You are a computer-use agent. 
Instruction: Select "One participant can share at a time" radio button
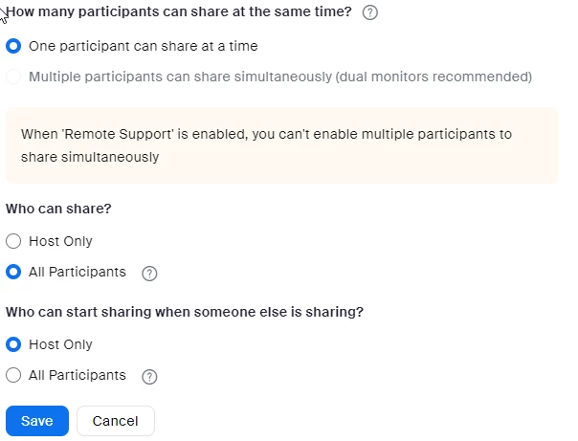tap(13, 46)
